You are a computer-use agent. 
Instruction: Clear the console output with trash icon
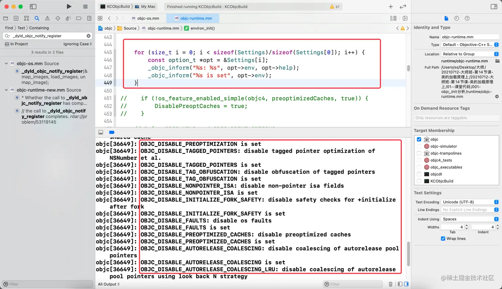tap(390, 284)
